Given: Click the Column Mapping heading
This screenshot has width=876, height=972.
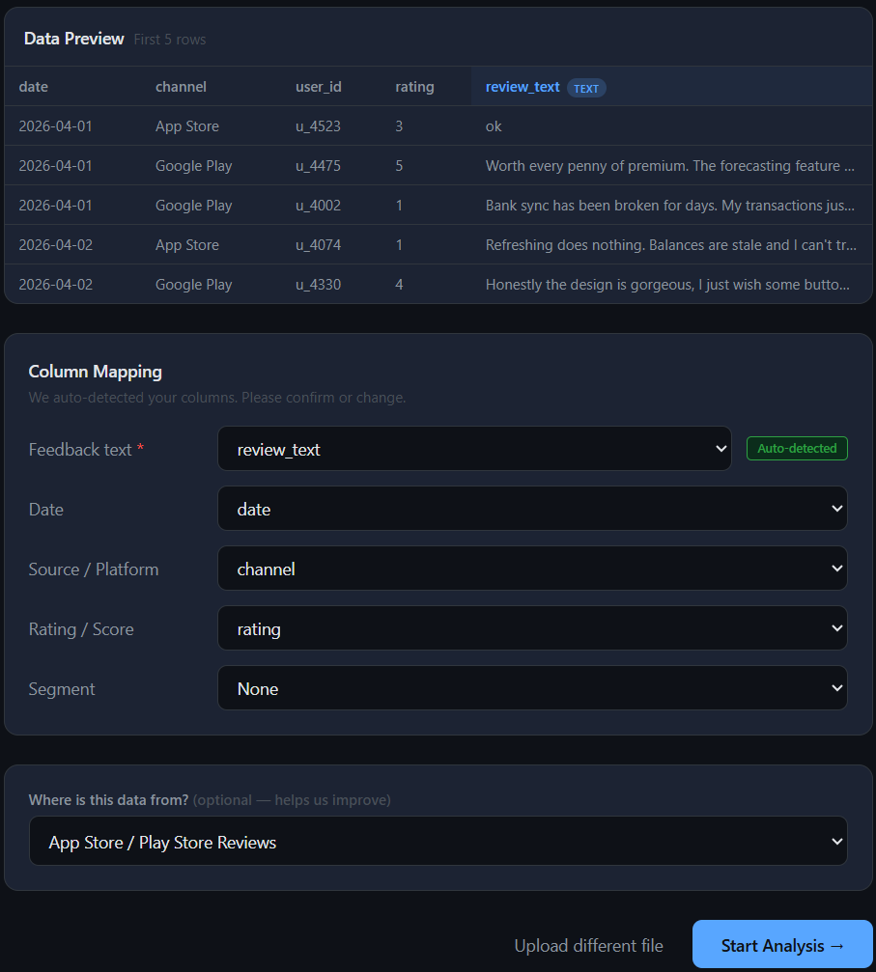Looking at the screenshot, I should click(95, 372).
